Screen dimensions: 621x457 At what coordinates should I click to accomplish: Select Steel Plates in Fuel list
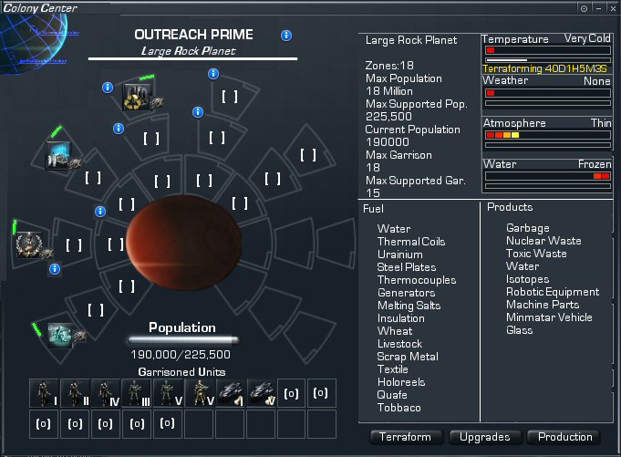click(407, 267)
